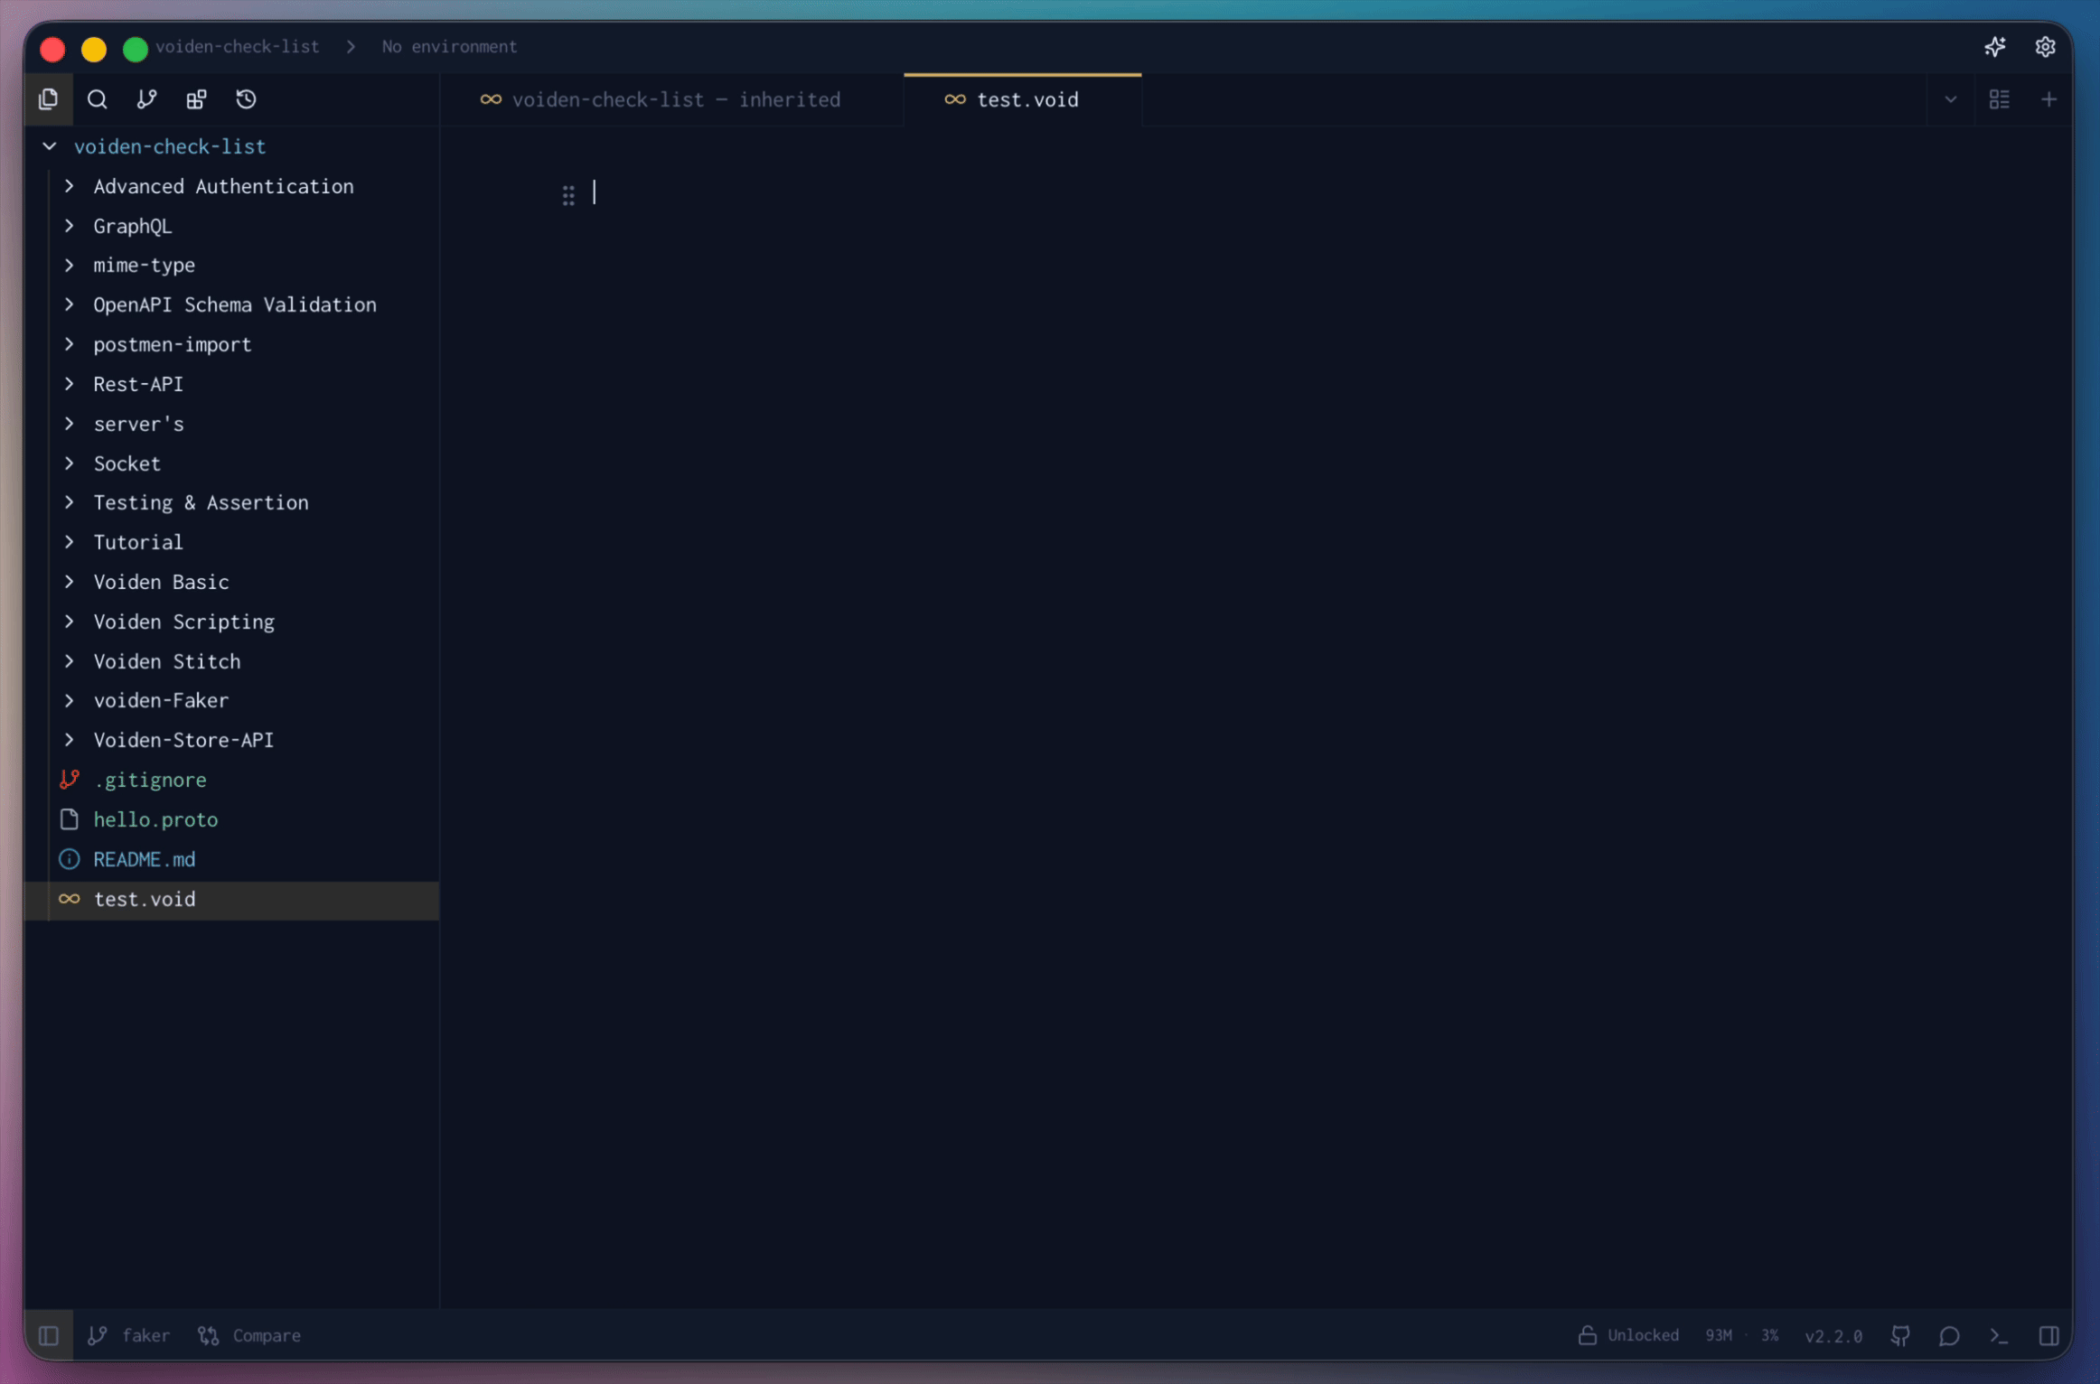
Task: Select the test.void tab
Action: (1022, 99)
